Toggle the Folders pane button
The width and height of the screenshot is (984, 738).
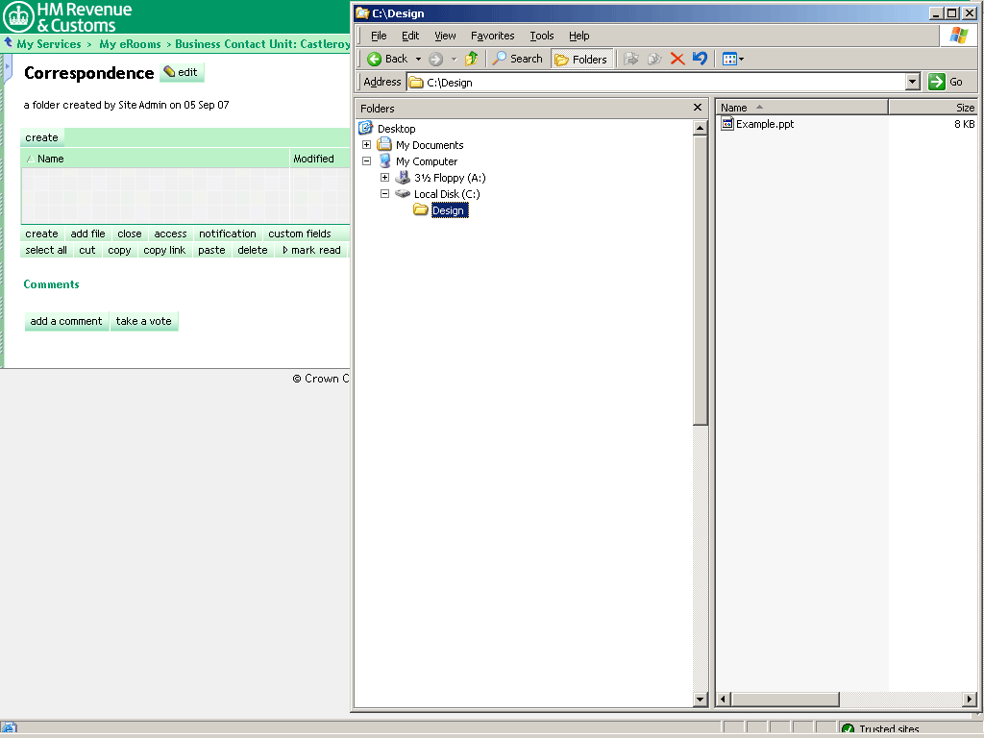pyautogui.click(x=581, y=58)
